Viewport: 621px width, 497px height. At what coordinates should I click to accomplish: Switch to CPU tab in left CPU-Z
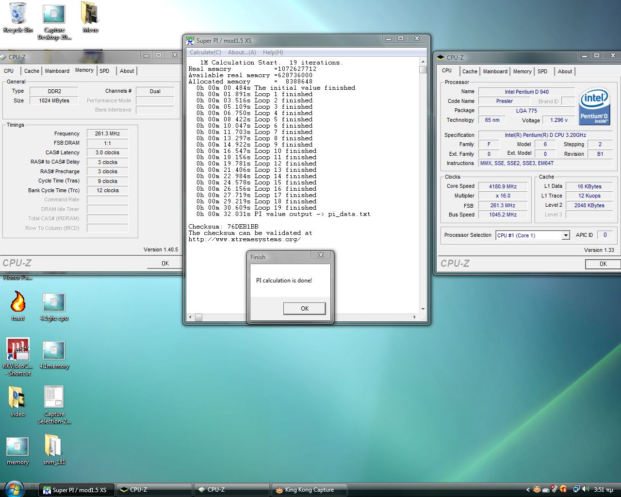9,71
